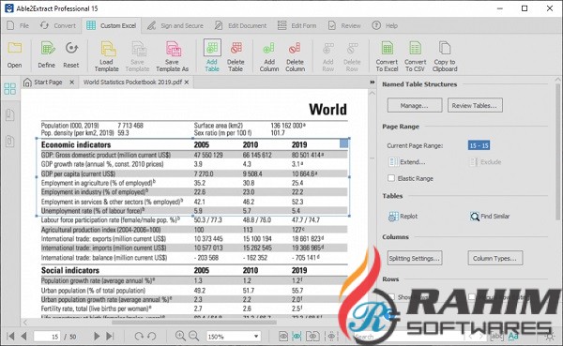The height and width of the screenshot is (346, 563).
Task: Switch to fit-width page view
Action: pyautogui.click(x=297, y=337)
